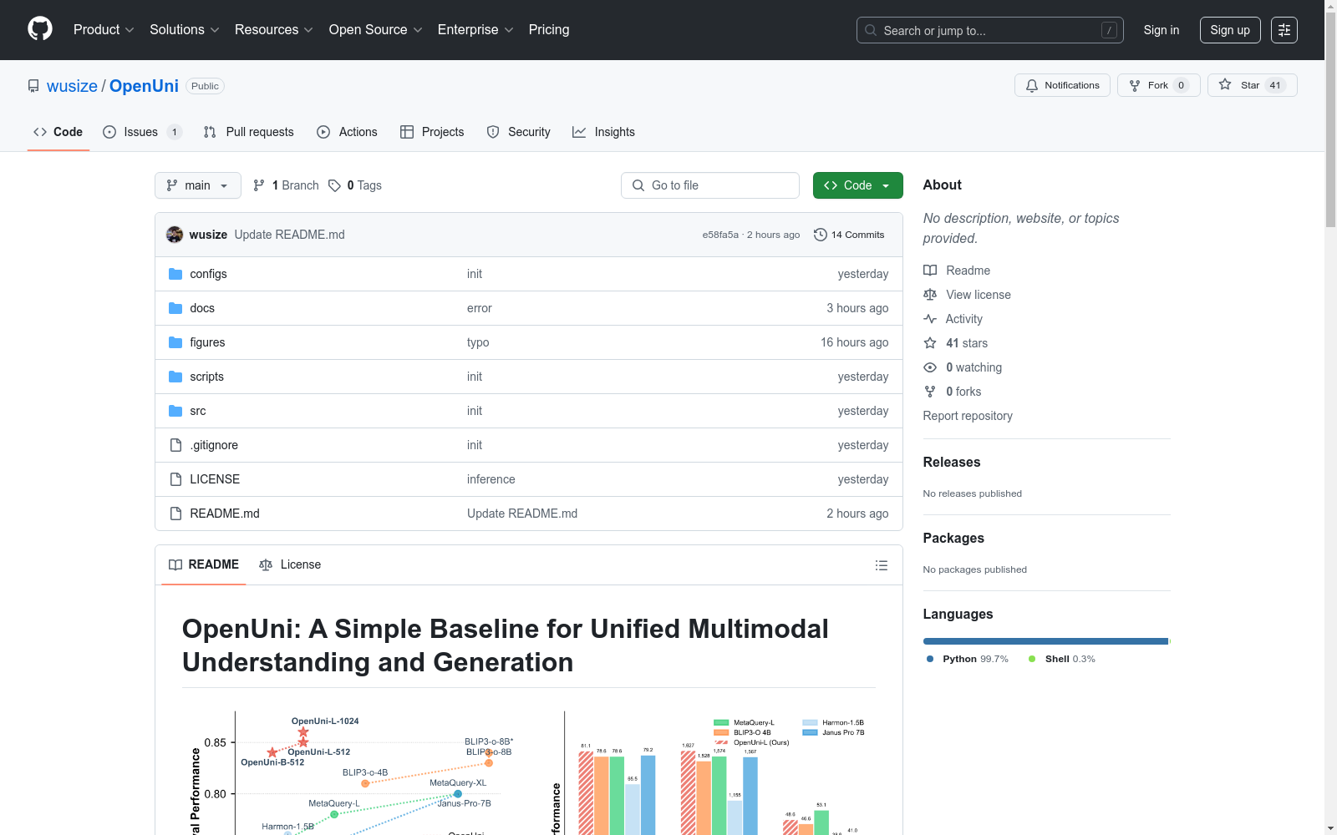Click the Search or jump to field

[x=990, y=30]
